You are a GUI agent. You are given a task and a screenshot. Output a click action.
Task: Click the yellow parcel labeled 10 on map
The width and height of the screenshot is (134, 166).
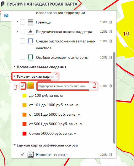pos(126,34)
